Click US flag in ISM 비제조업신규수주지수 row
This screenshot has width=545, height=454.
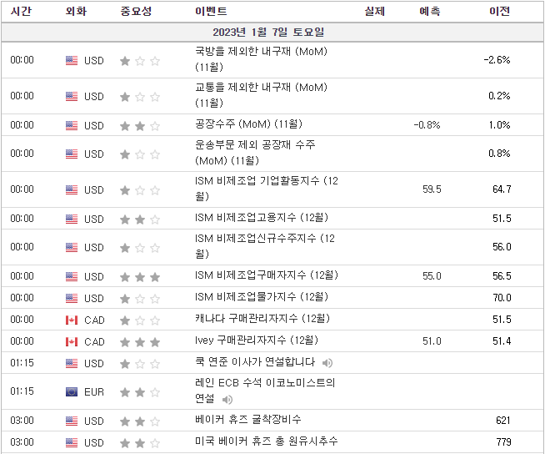pyautogui.click(x=72, y=248)
